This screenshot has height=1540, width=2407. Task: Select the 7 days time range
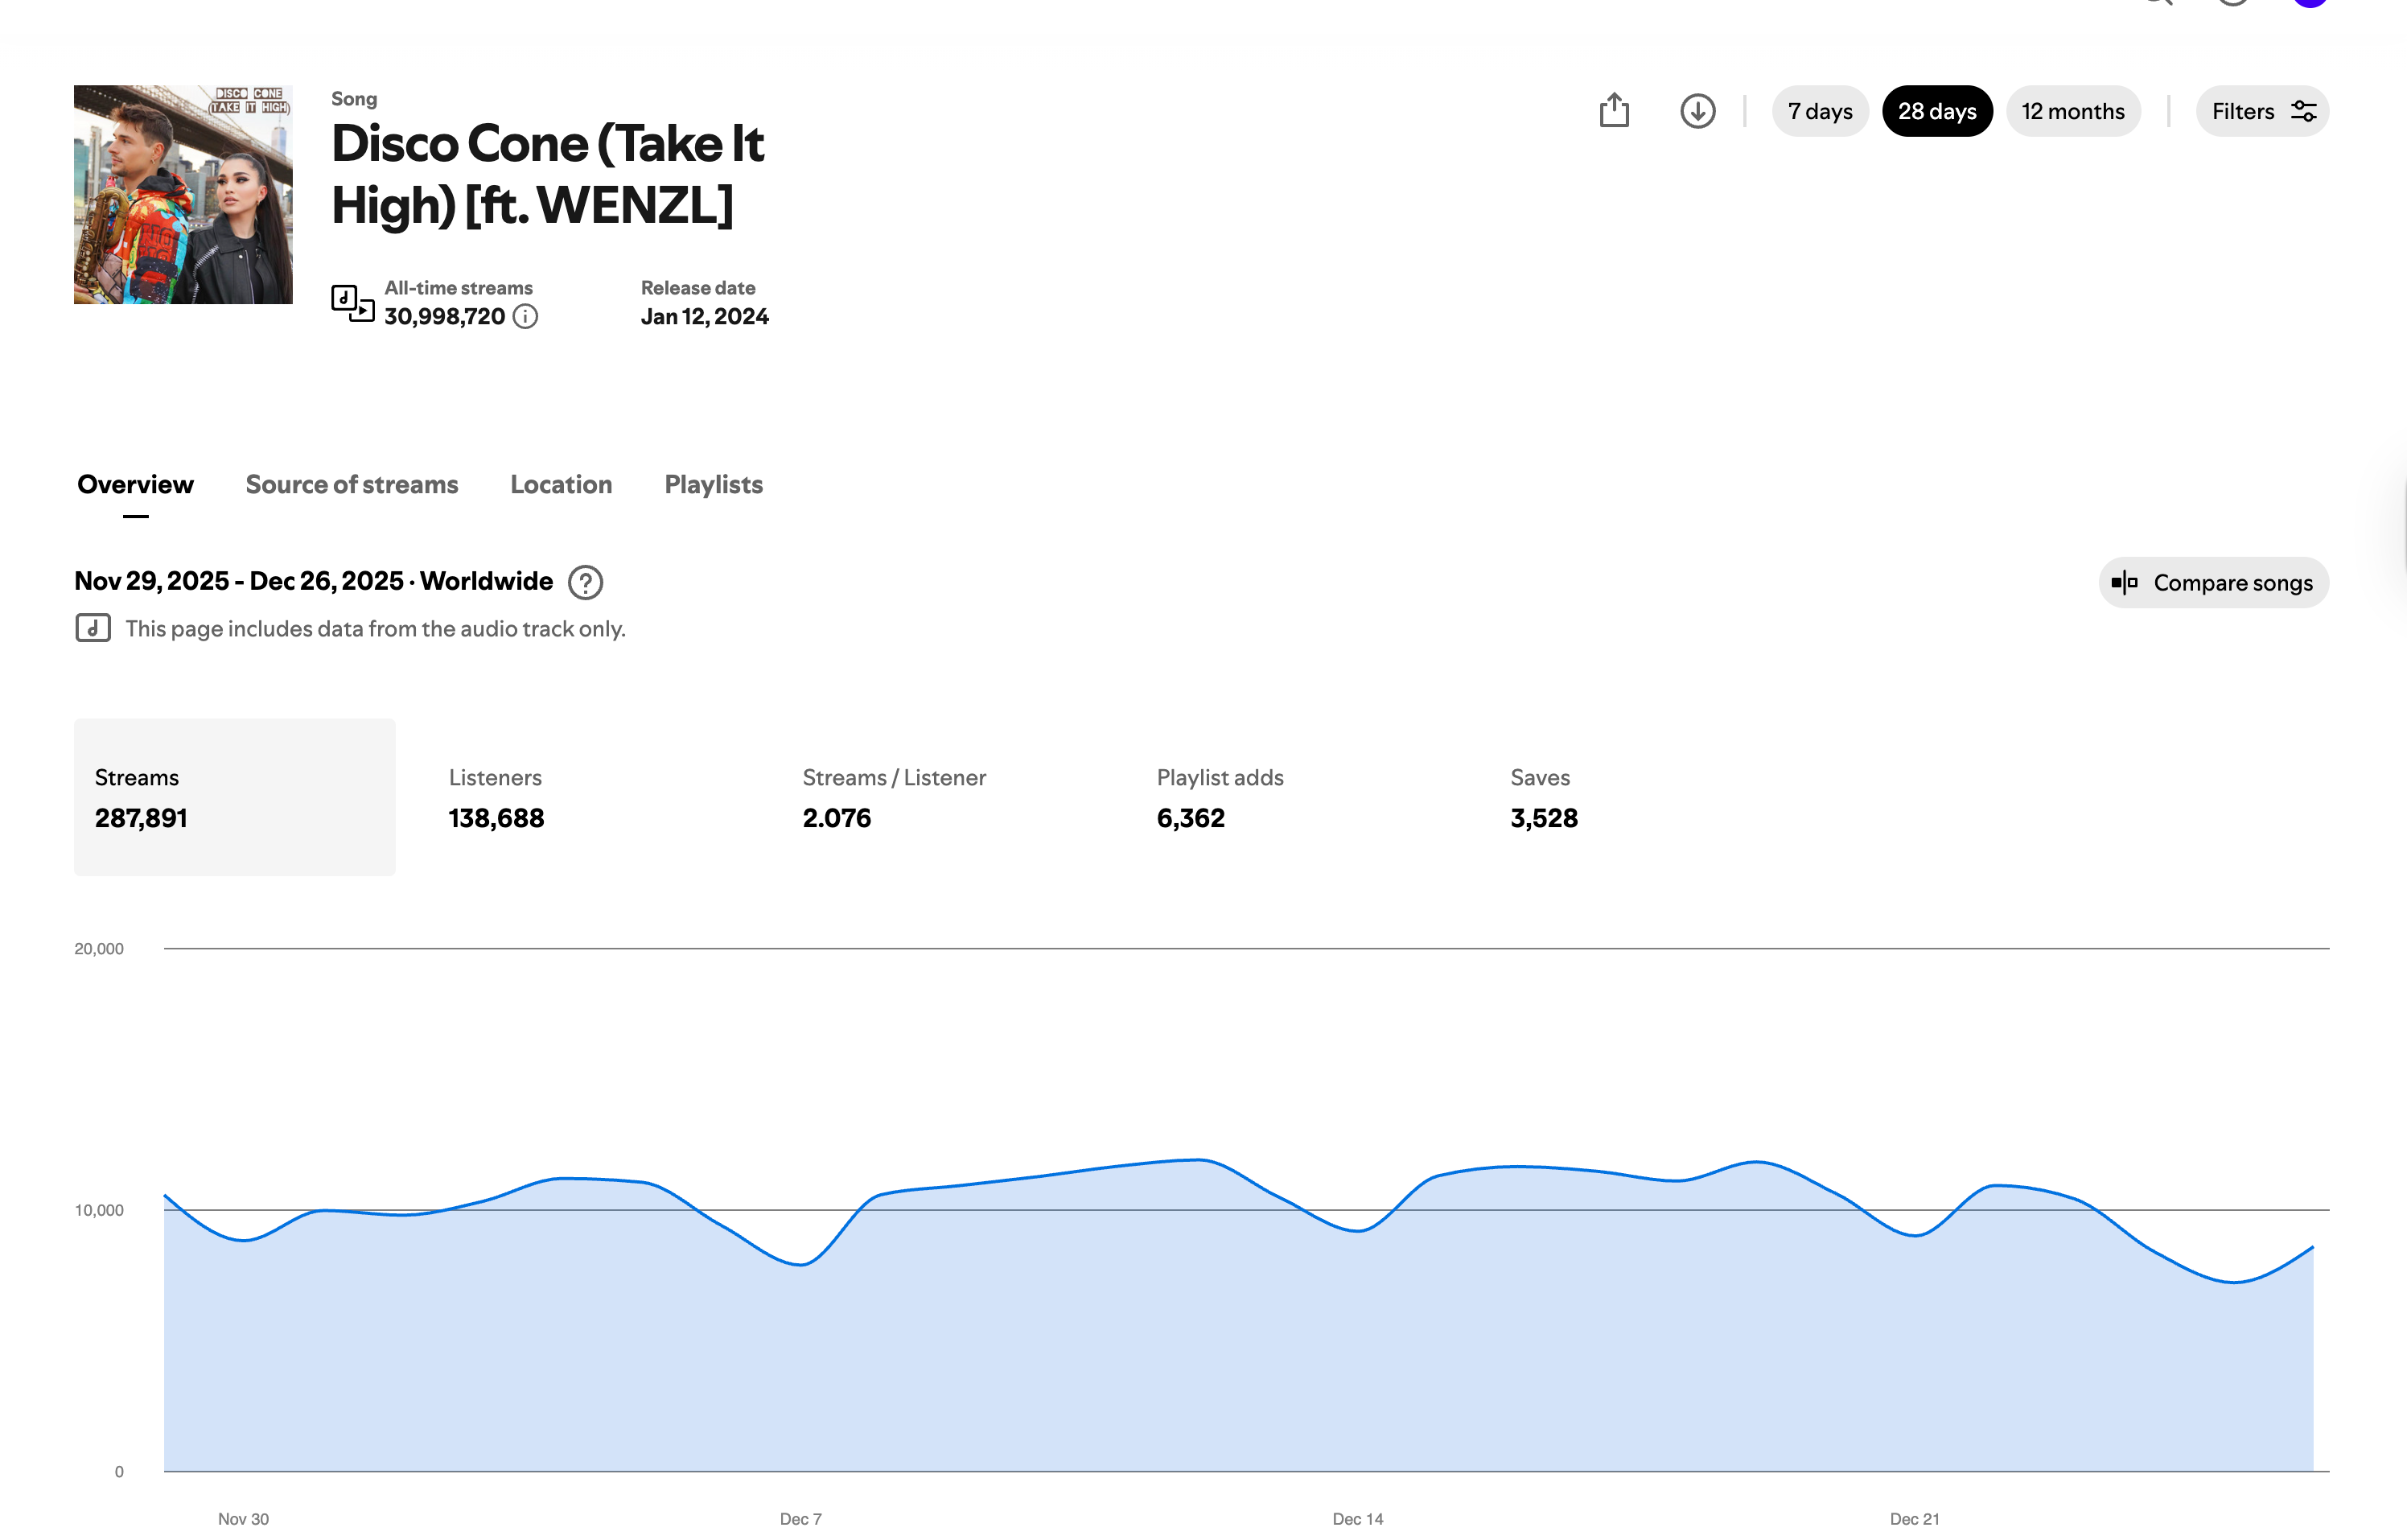[x=1819, y=111]
